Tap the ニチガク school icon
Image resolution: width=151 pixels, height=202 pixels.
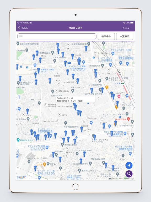click(123, 156)
